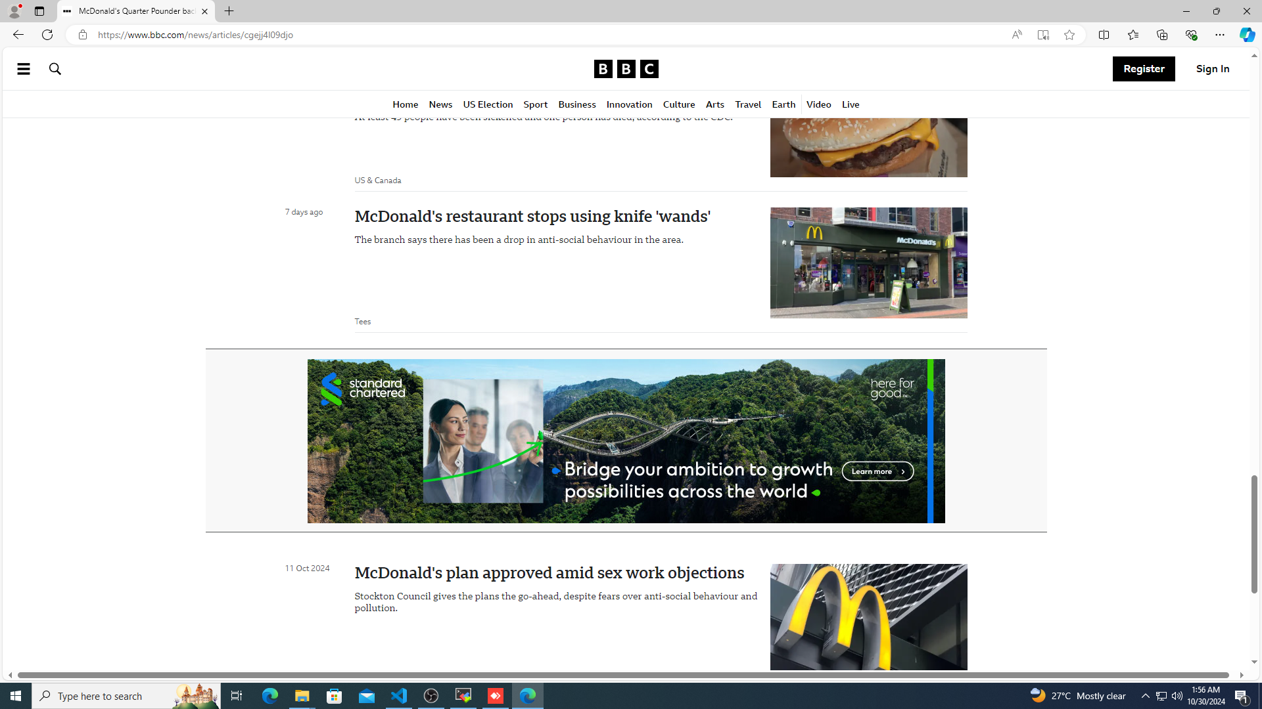Show hidden system tray icons

click(1145, 696)
